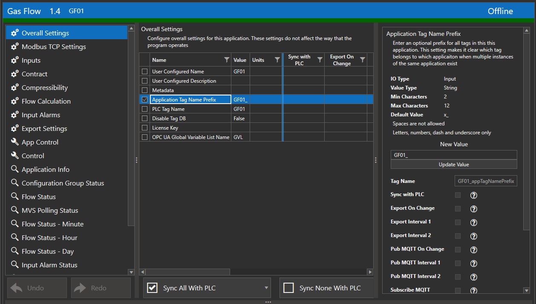
Task: Open the Sync All With PLC dropdown arrow
Action: 266,288
